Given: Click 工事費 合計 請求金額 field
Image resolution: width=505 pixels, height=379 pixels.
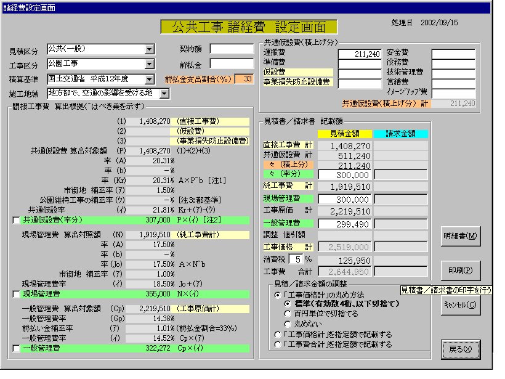Looking at the screenshot, I should tap(401, 272).
